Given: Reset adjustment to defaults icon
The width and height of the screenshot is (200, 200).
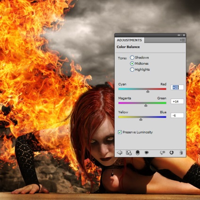Looking at the screenshot, I should (172, 152).
